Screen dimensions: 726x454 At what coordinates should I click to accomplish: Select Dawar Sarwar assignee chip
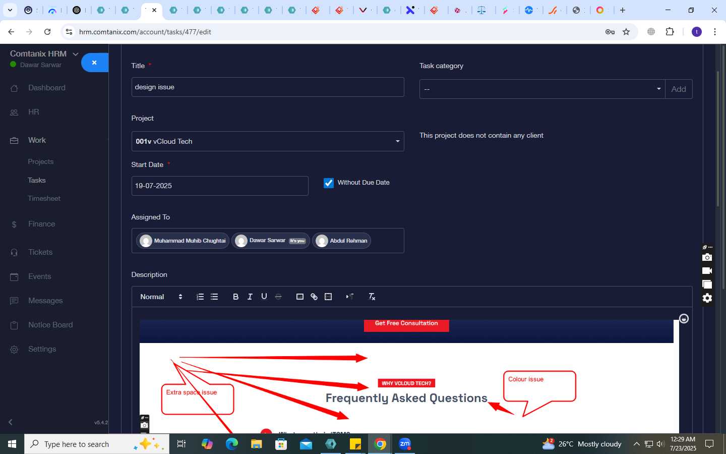[x=271, y=241]
